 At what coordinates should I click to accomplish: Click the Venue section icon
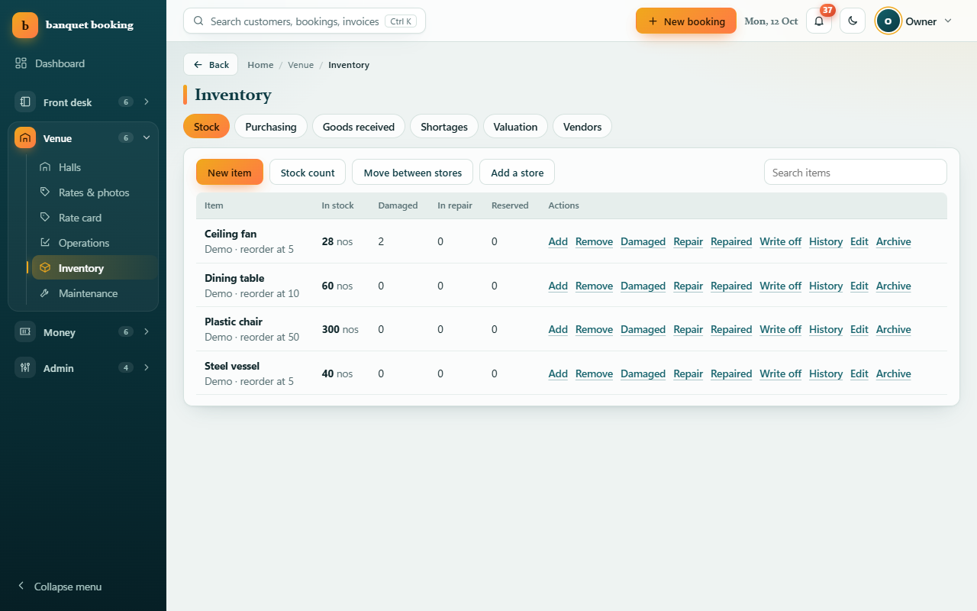25,138
